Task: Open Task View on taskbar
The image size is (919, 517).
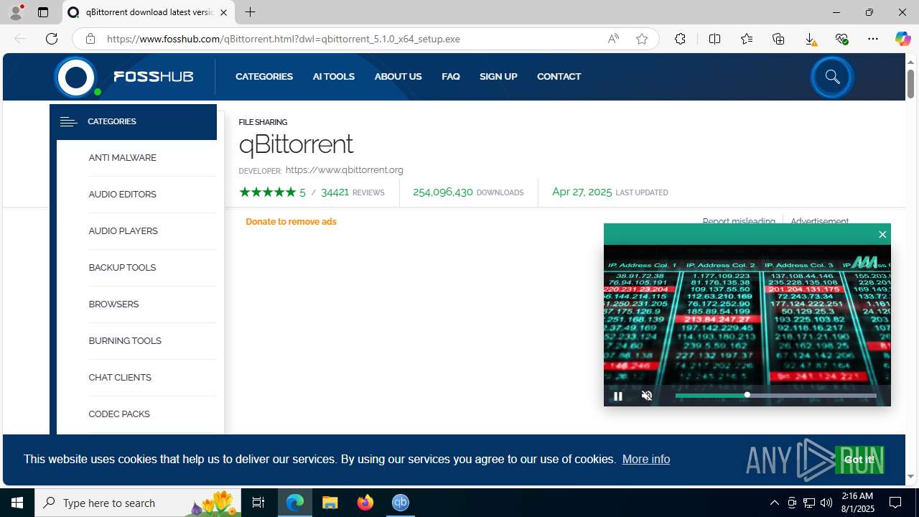Action: coord(258,503)
